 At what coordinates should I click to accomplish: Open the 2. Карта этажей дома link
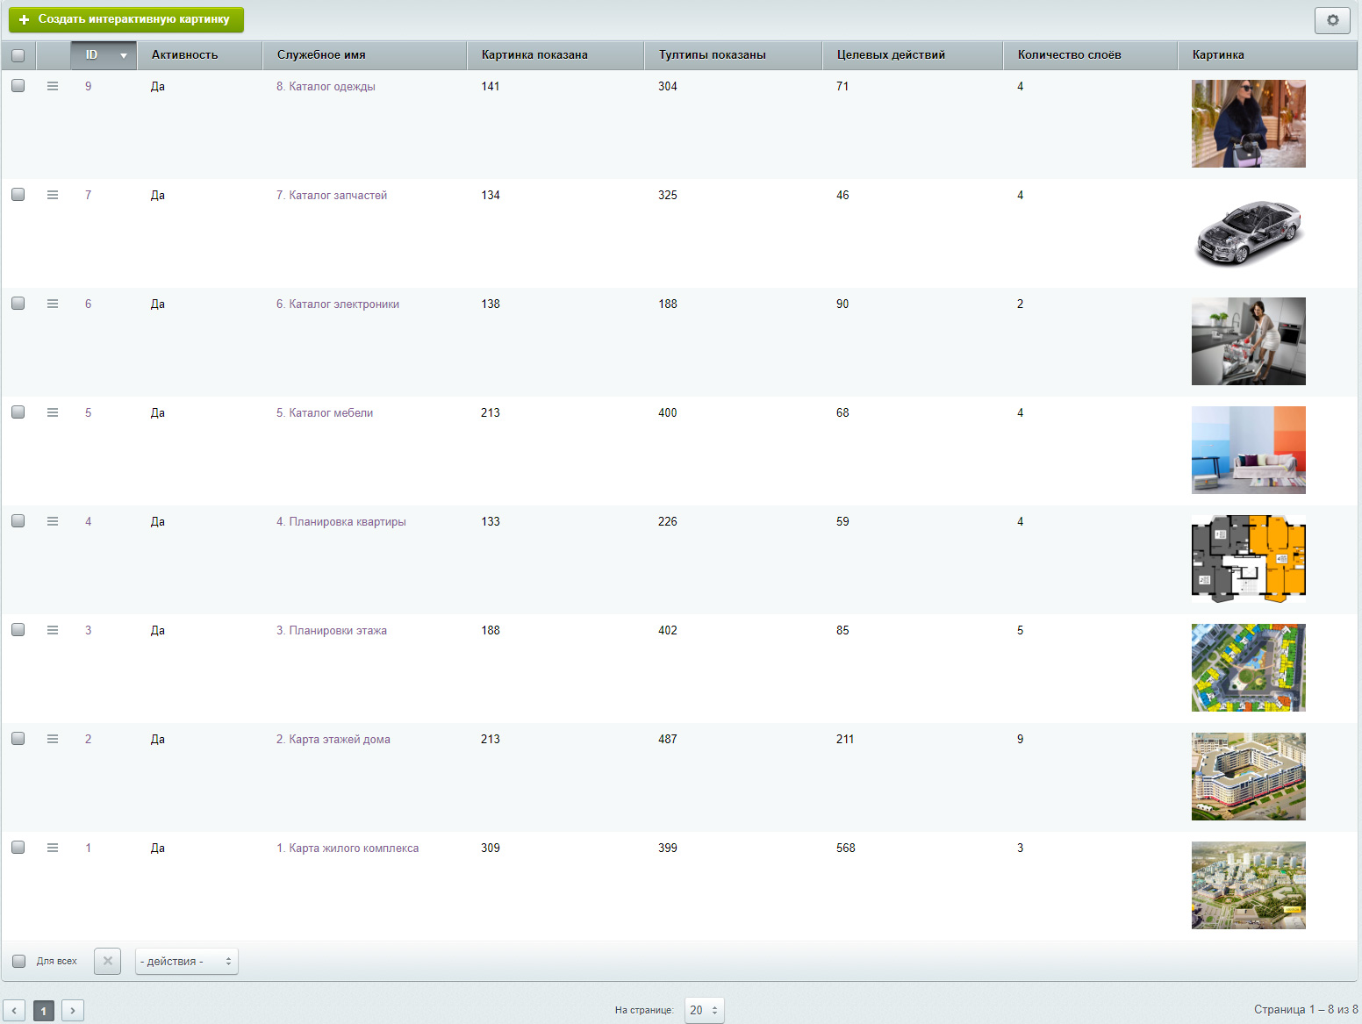pyautogui.click(x=333, y=739)
